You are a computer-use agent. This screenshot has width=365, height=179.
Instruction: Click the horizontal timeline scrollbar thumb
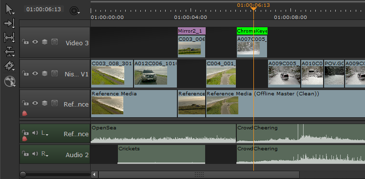(x=199, y=174)
